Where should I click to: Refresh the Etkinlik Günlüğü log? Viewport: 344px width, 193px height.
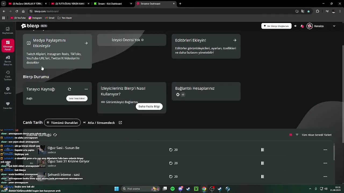click(55, 135)
